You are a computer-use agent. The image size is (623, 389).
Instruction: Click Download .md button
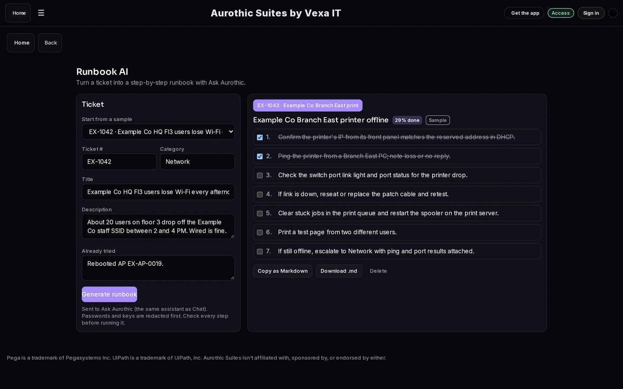(x=339, y=271)
